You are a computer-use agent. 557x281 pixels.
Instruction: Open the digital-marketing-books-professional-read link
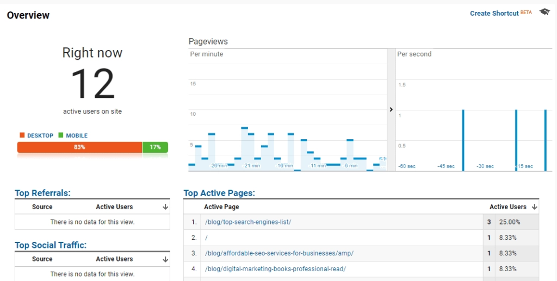click(x=275, y=268)
